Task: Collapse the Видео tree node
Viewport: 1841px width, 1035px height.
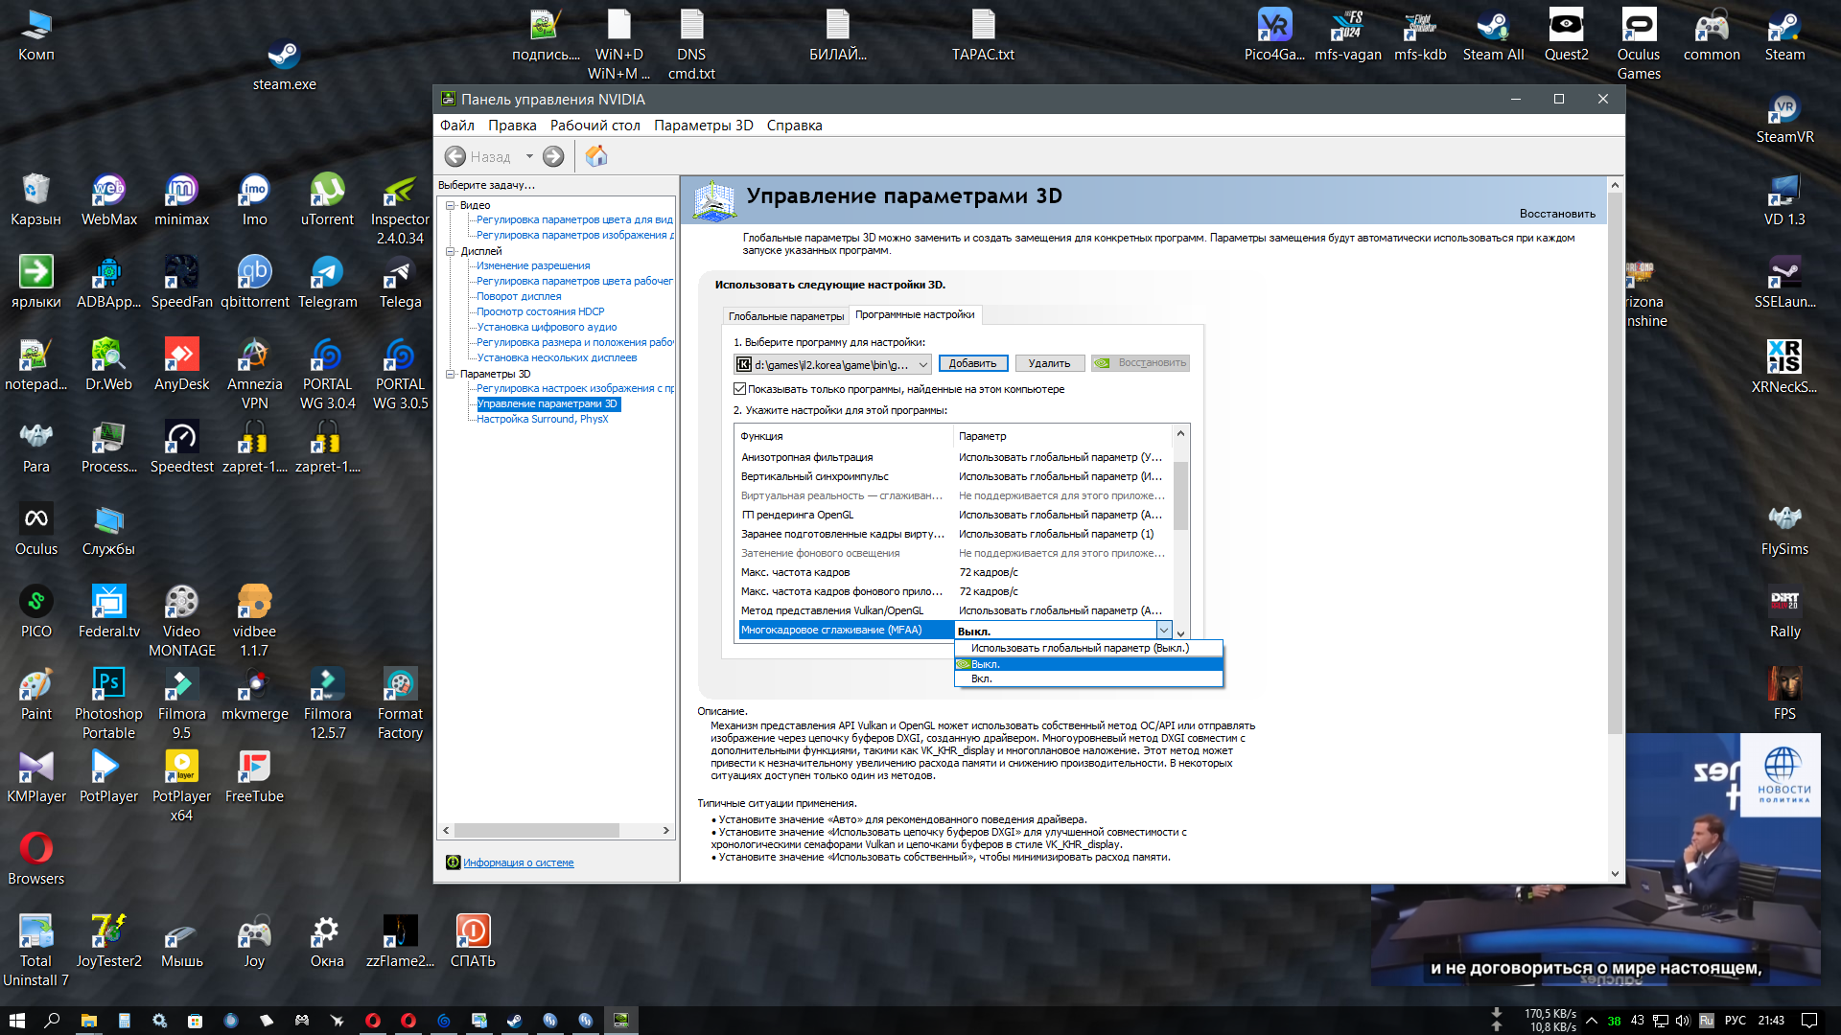Action: 450,205
